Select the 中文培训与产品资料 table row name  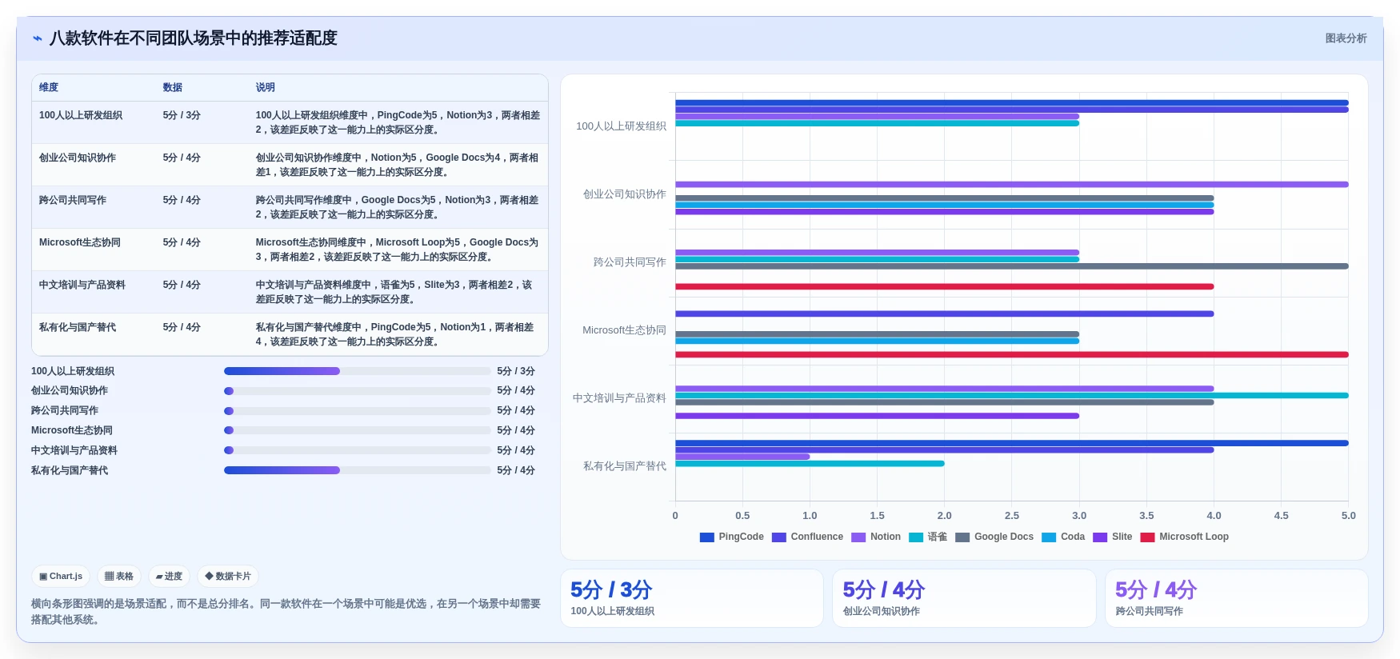[82, 286]
